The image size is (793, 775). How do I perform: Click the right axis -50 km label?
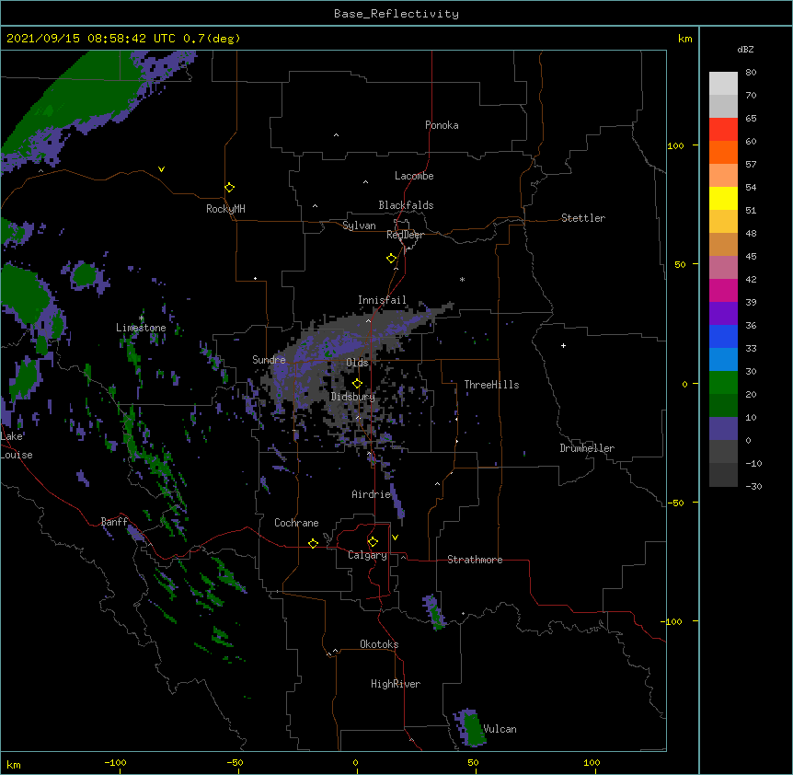point(675,503)
